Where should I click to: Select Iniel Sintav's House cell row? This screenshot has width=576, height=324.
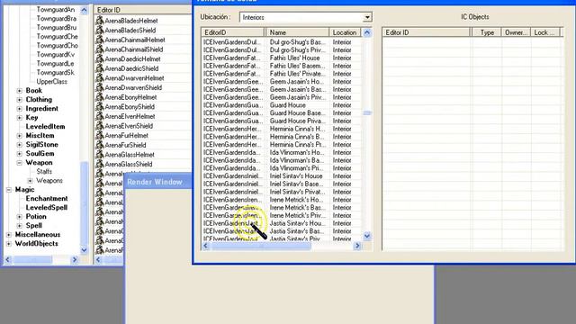coord(281,176)
